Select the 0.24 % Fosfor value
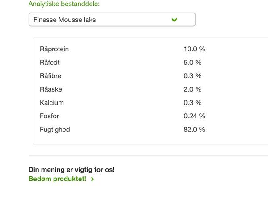268x201 pixels. 194,116
